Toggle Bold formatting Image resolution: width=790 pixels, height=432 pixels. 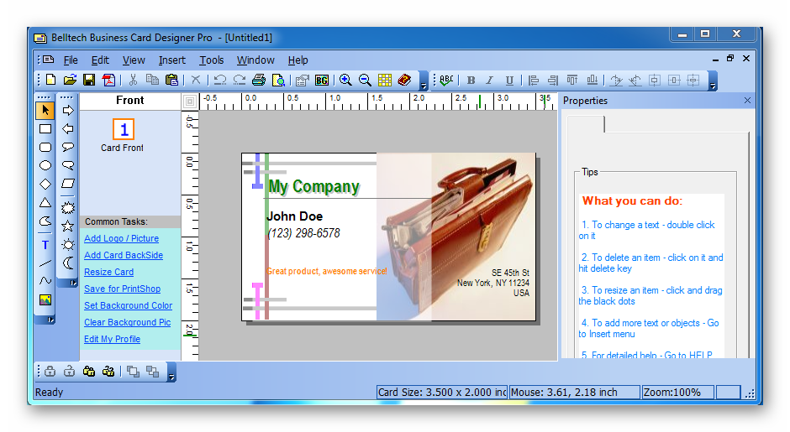471,80
